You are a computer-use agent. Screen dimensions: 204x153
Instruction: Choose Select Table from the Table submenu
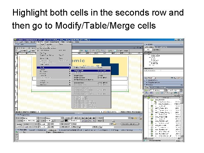click(x=91, y=67)
